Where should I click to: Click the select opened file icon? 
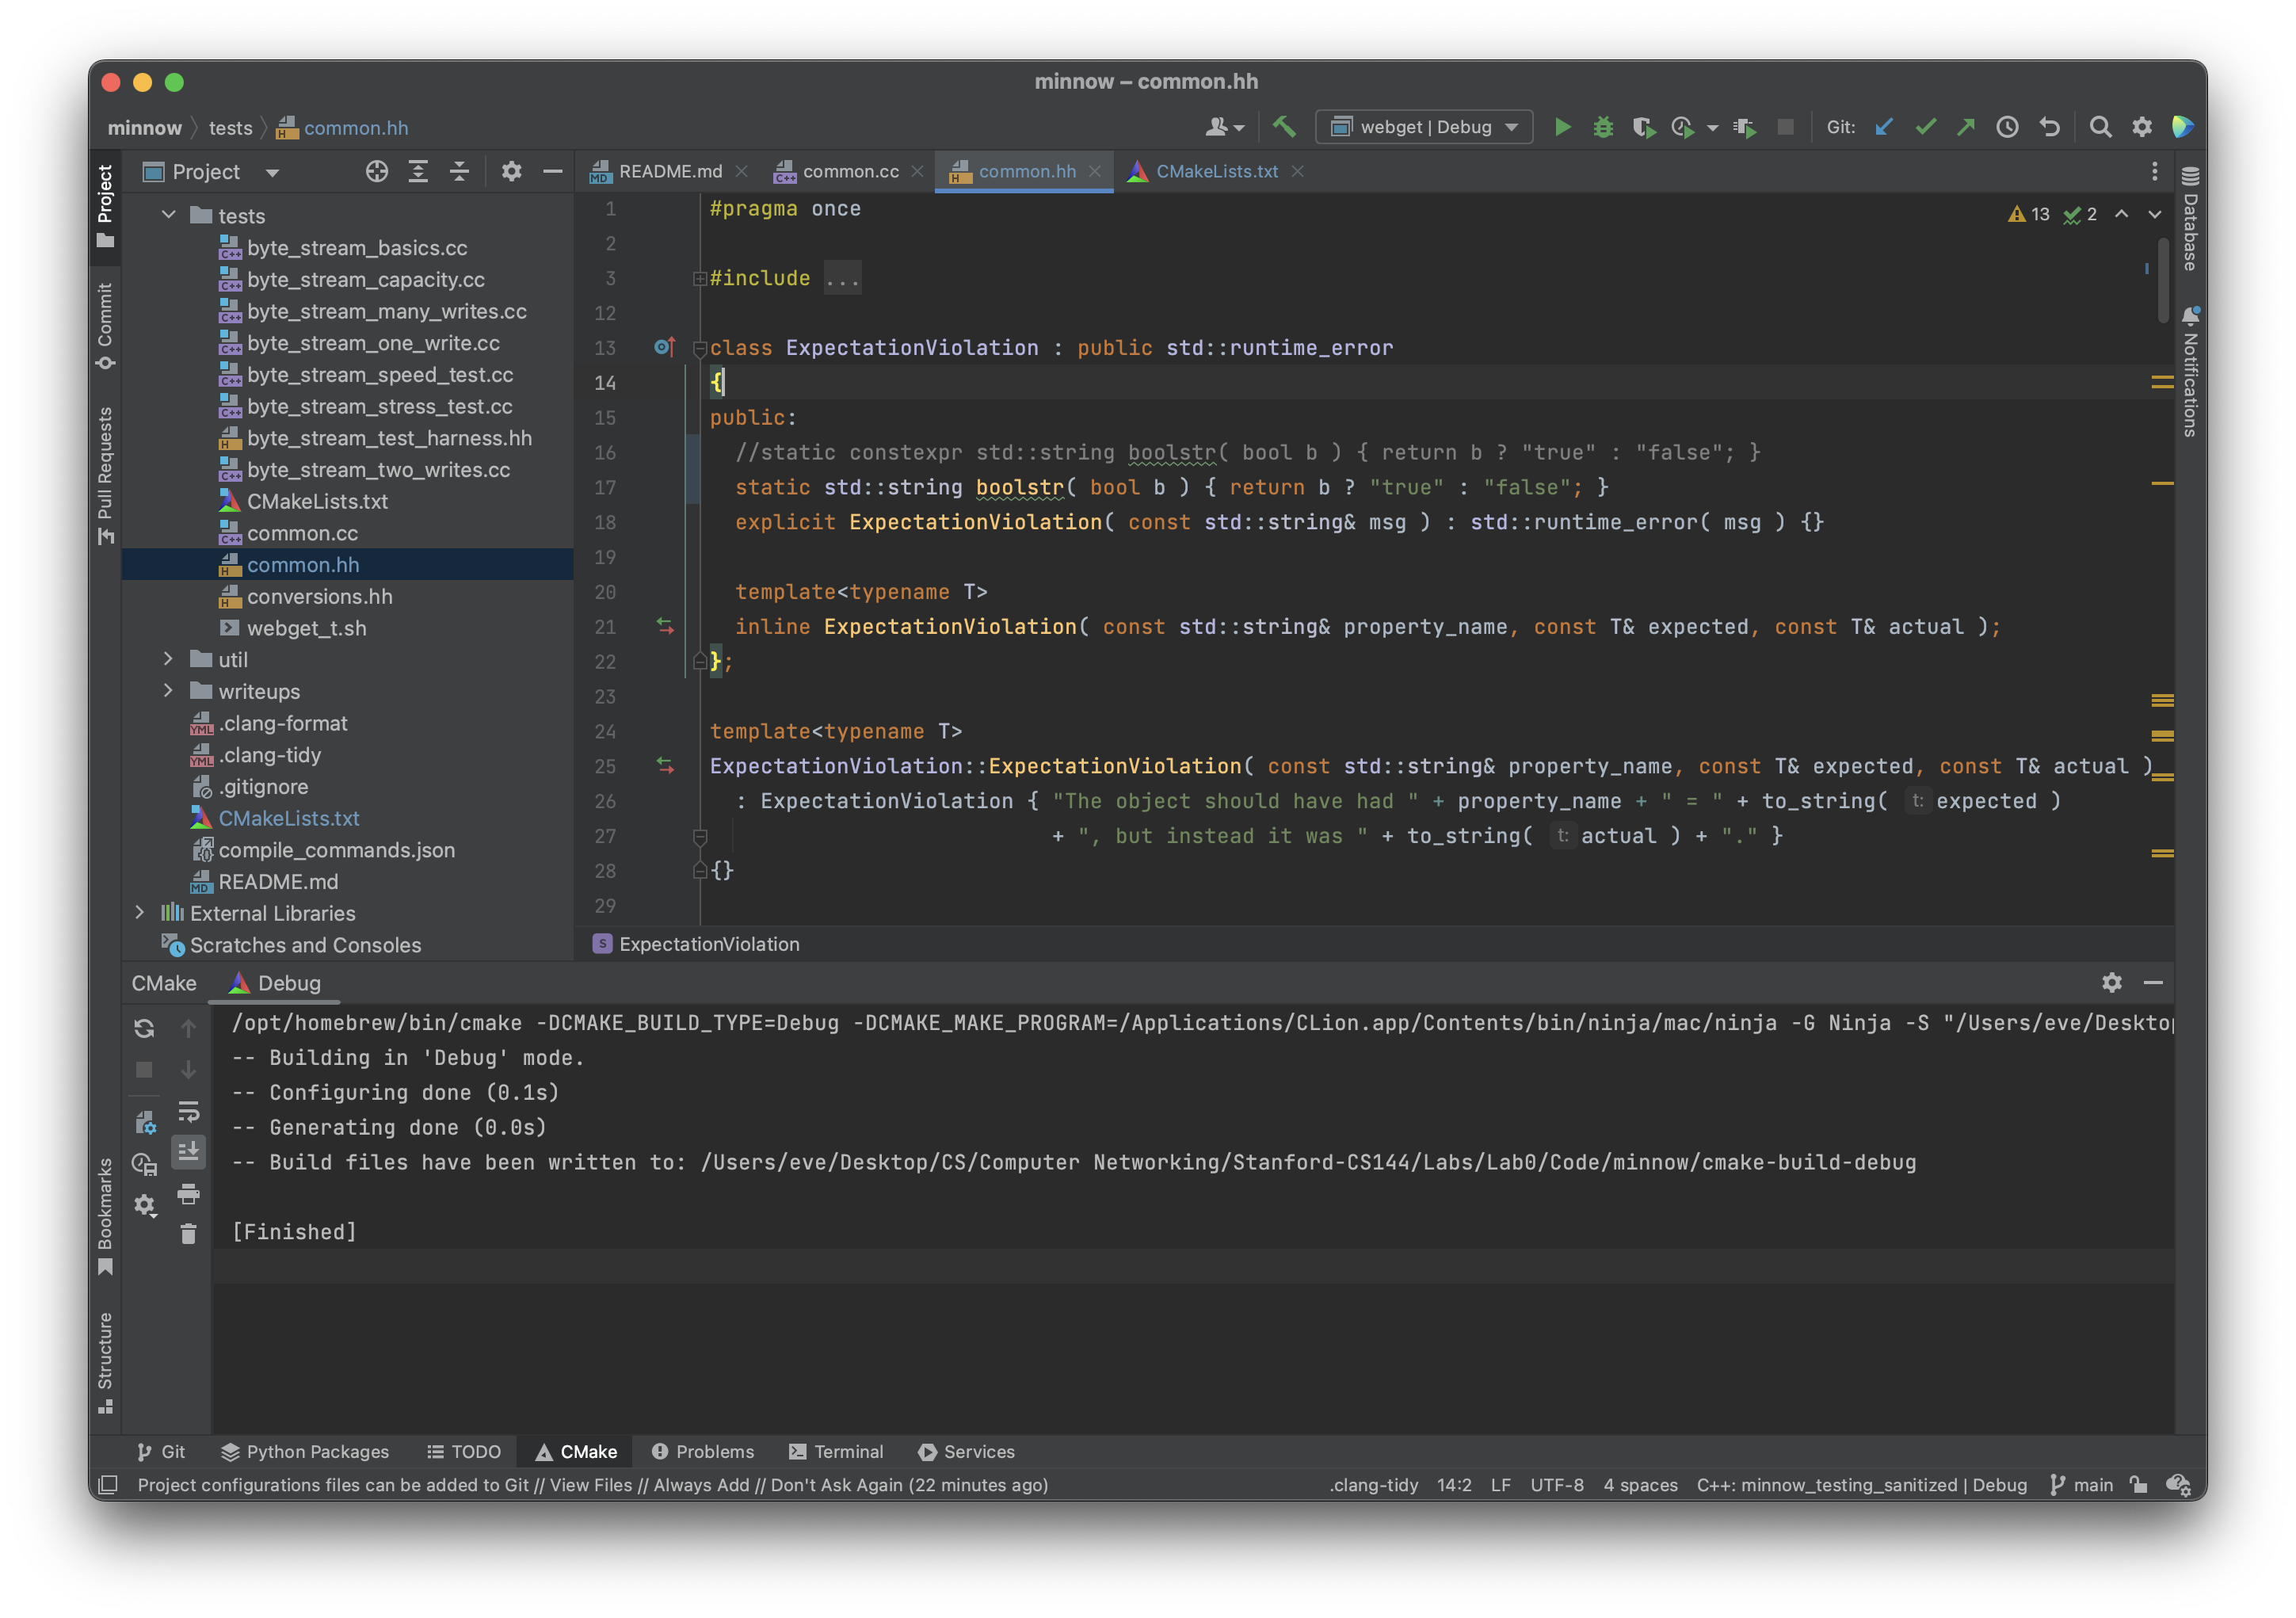coord(377,172)
